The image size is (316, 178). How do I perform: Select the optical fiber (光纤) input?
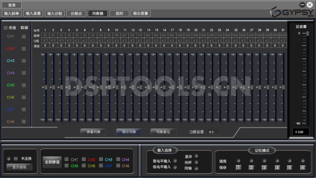(x=196, y=162)
